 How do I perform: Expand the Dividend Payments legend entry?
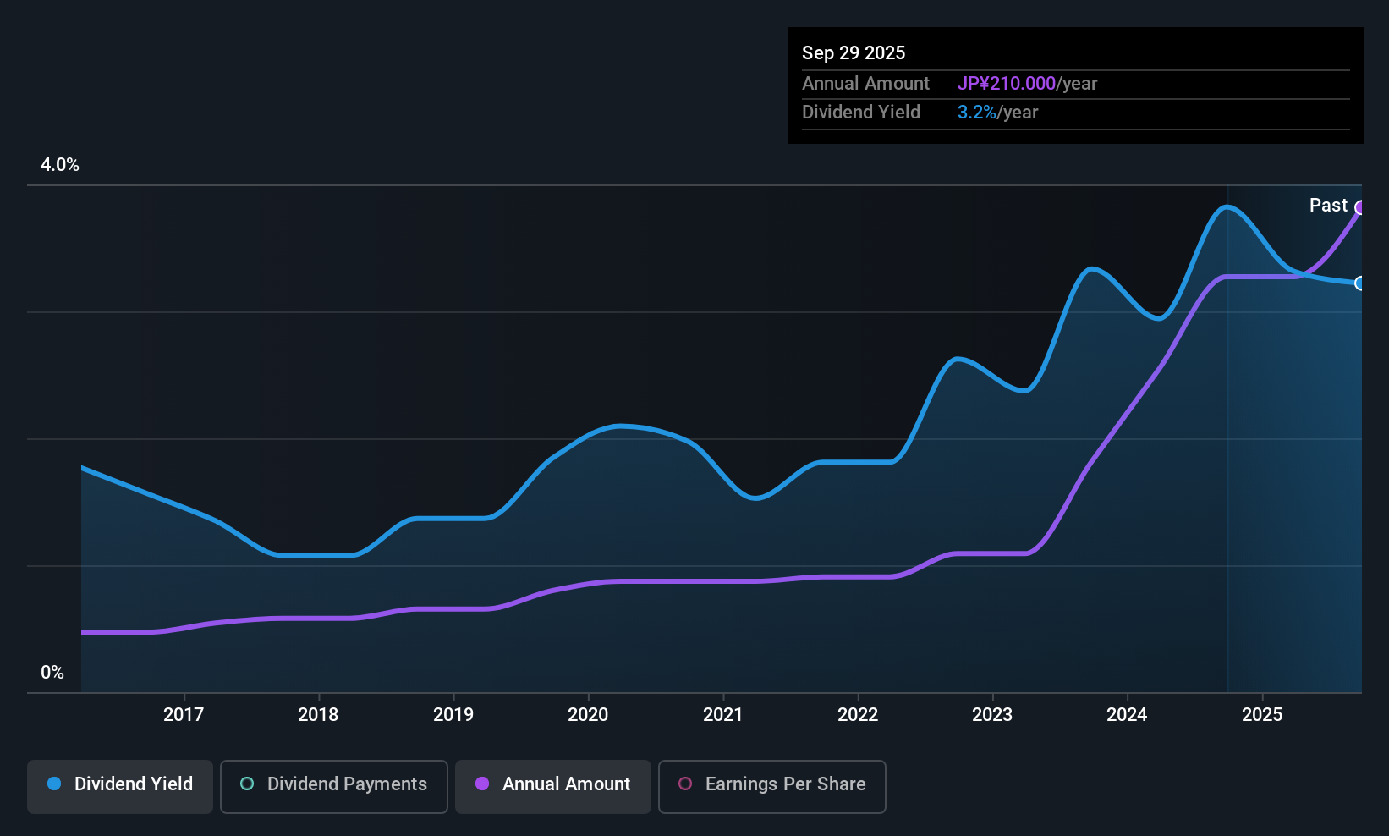[x=333, y=785]
